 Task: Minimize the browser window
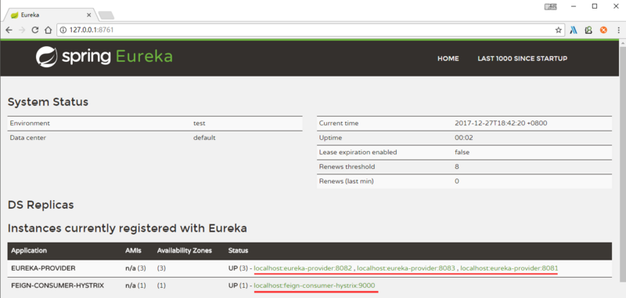point(574,6)
